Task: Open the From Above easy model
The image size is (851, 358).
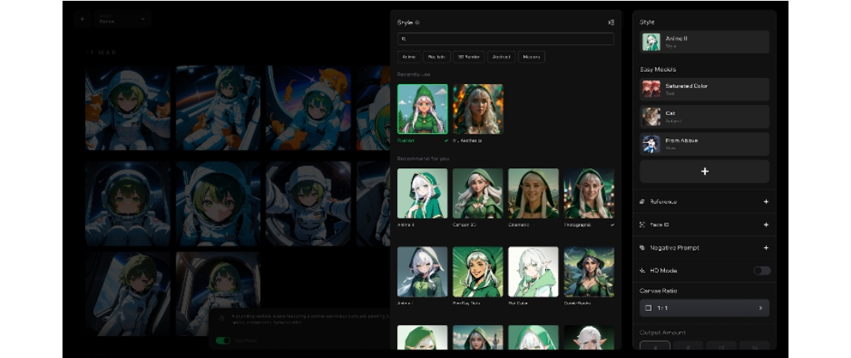Action: 704,144
